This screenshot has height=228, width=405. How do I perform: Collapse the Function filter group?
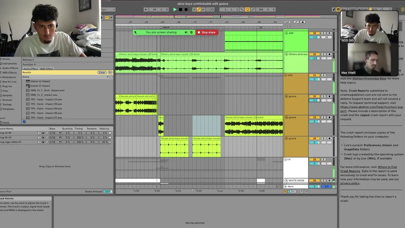point(29,65)
